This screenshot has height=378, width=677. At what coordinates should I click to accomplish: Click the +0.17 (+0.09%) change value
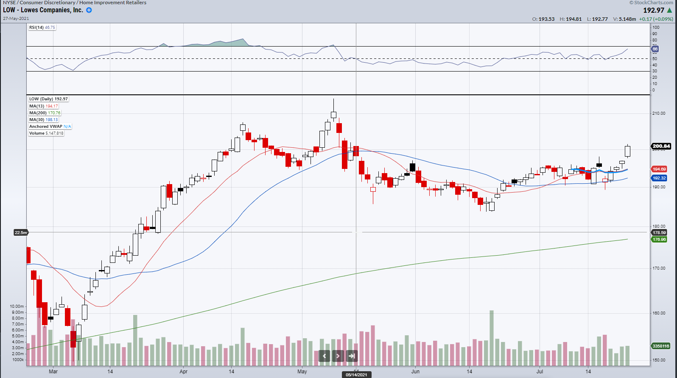click(x=656, y=19)
